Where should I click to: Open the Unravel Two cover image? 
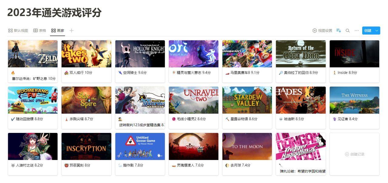(193, 100)
